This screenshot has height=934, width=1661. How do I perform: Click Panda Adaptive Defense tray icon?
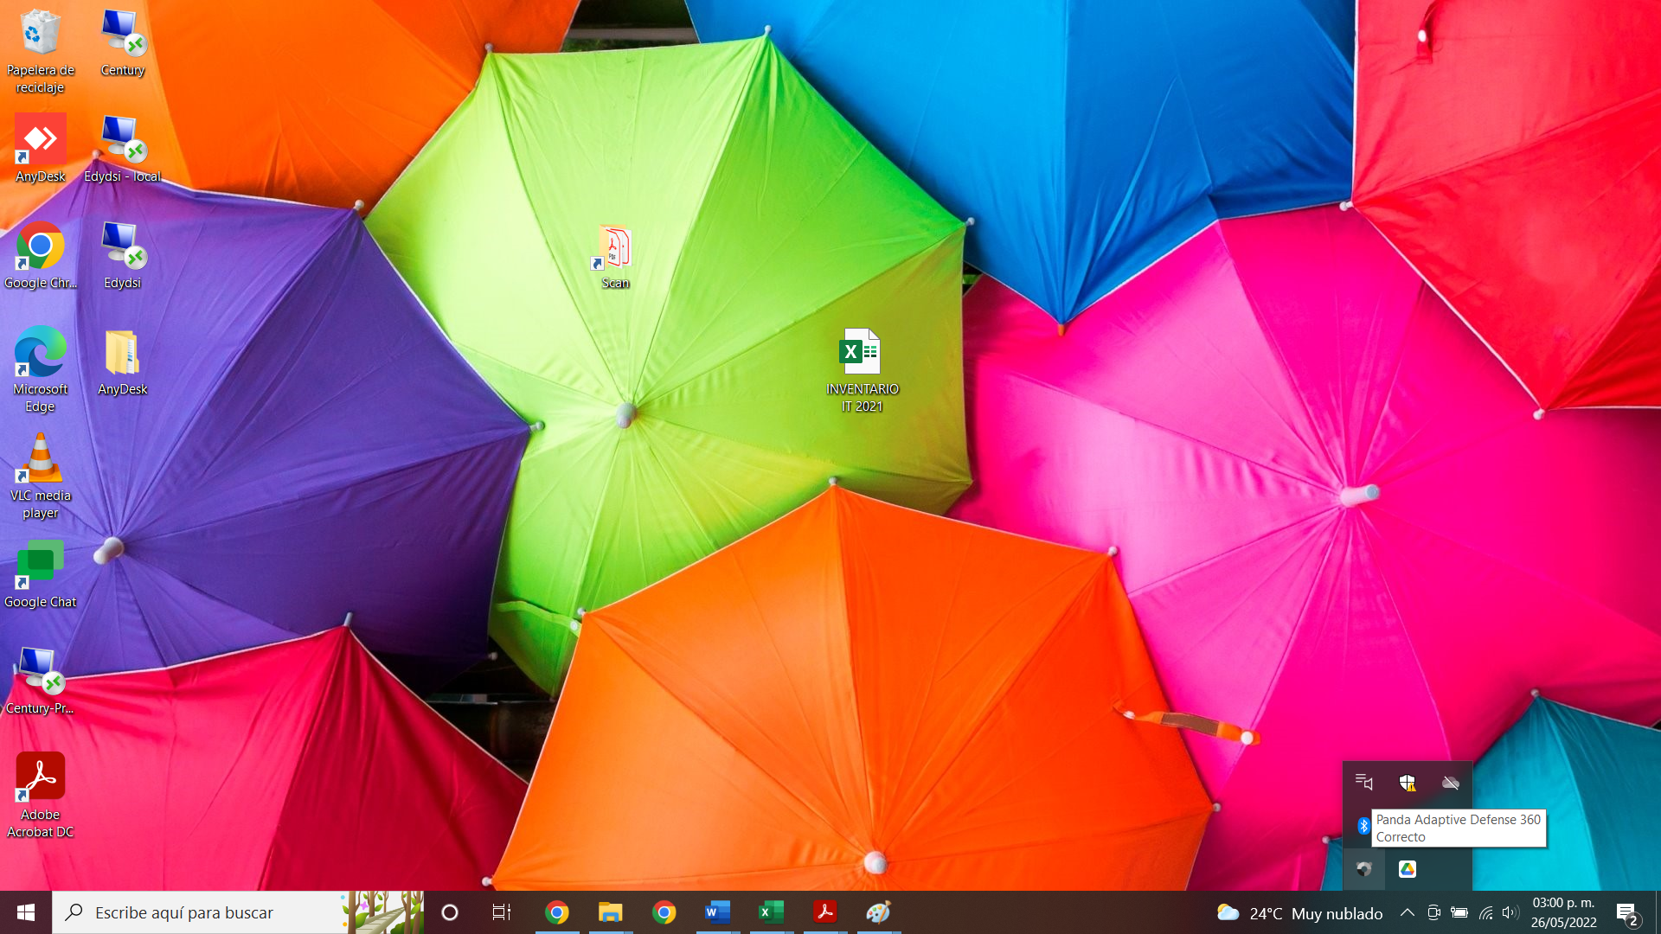1364,869
